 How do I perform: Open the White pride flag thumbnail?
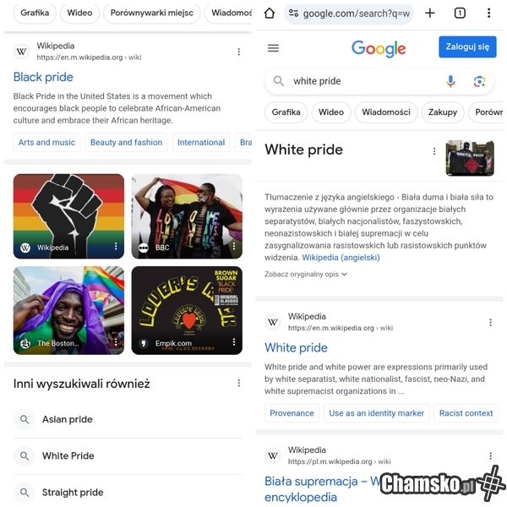470,158
